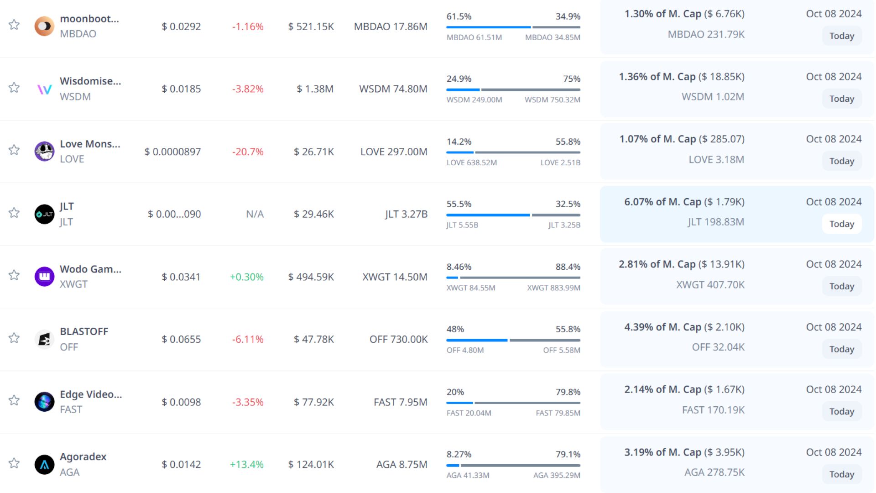Screen dimensions: 876x493
Task: Click the Edge Video FAST token logo
Action: (44, 402)
